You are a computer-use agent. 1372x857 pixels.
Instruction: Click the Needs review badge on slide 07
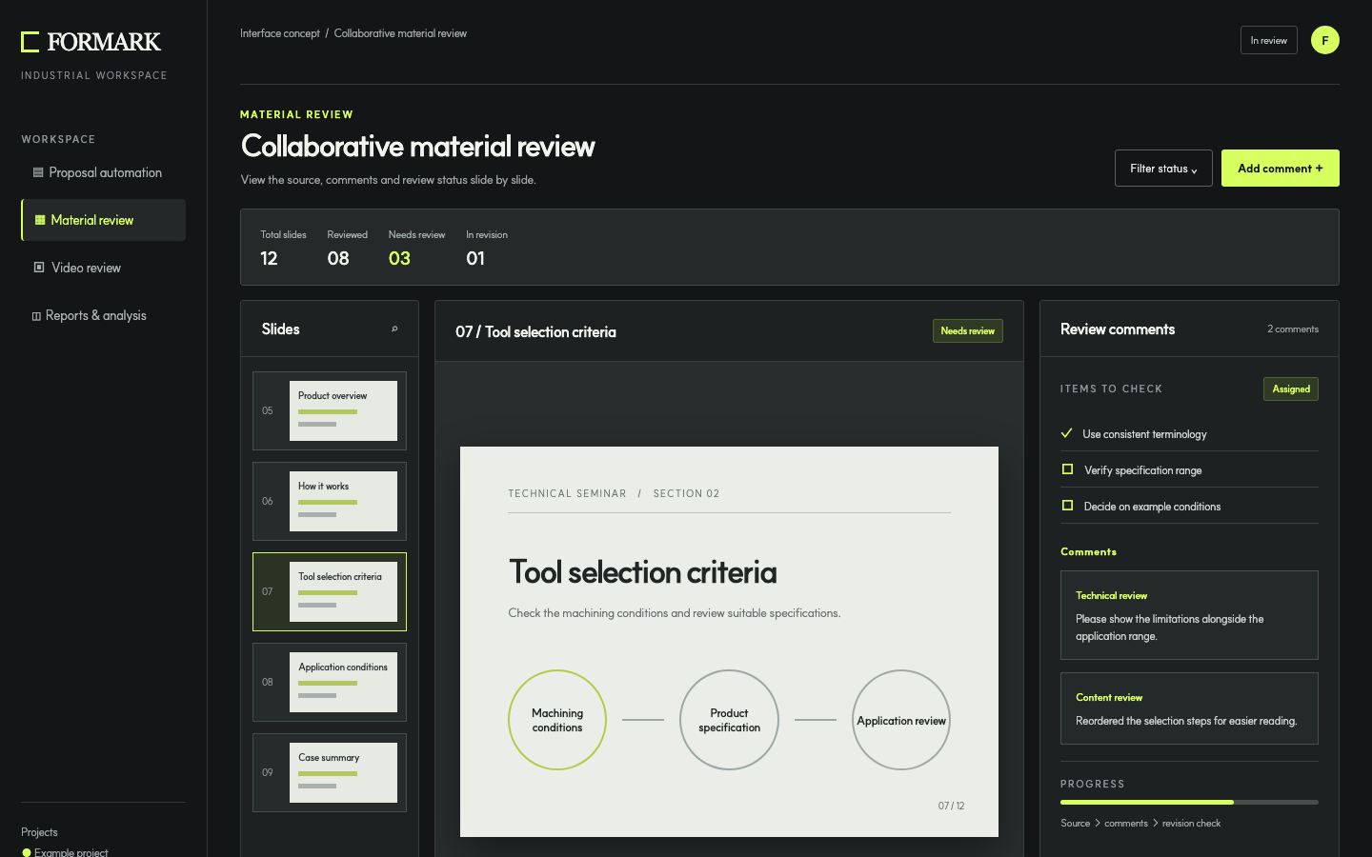967,330
